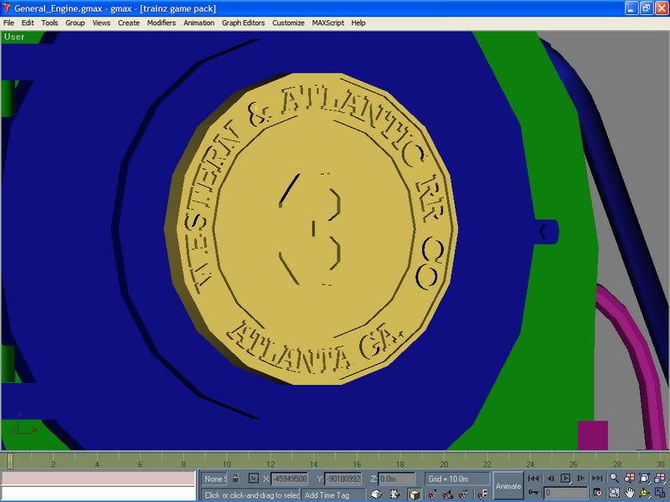Click the Zoom Extents All icon
The height and width of the screenshot is (502, 670).
(x=660, y=478)
